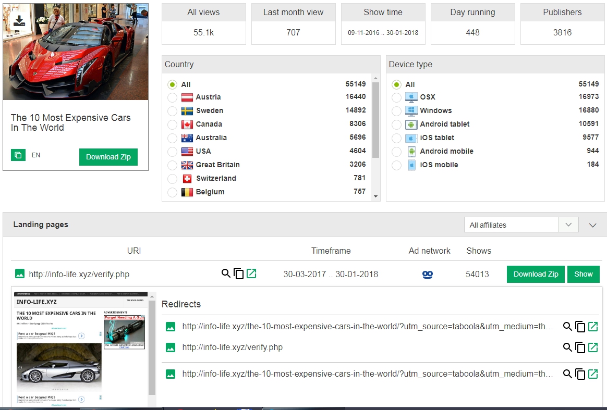The image size is (607, 410).
Task: Collapse the Landing pages section chevron
Action: pos(593,225)
